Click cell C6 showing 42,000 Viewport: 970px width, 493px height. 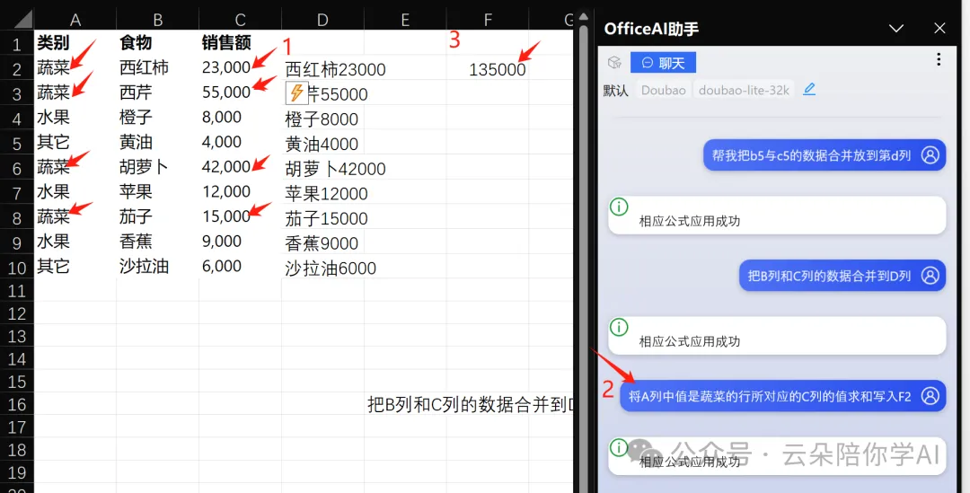point(240,167)
